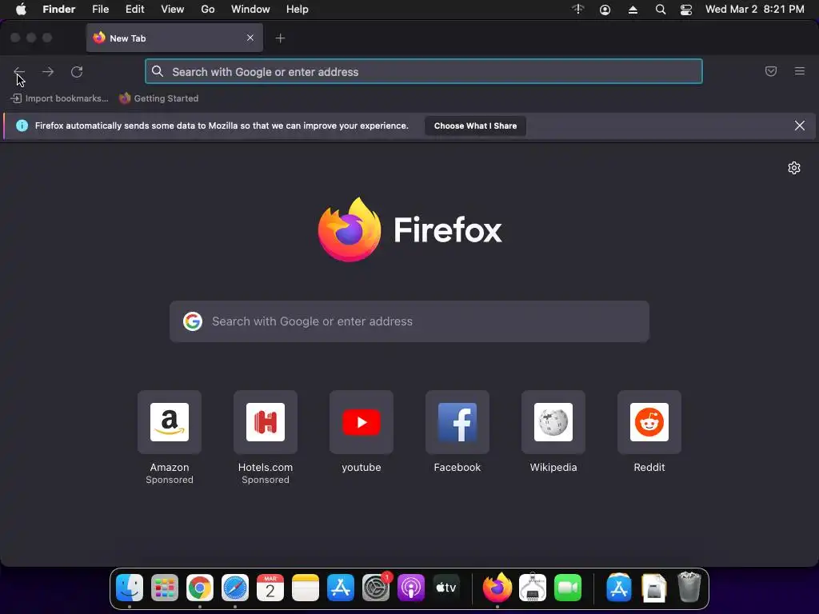Launch Safari from the Dock
Image resolution: width=819 pixels, height=614 pixels.
point(235,588)
